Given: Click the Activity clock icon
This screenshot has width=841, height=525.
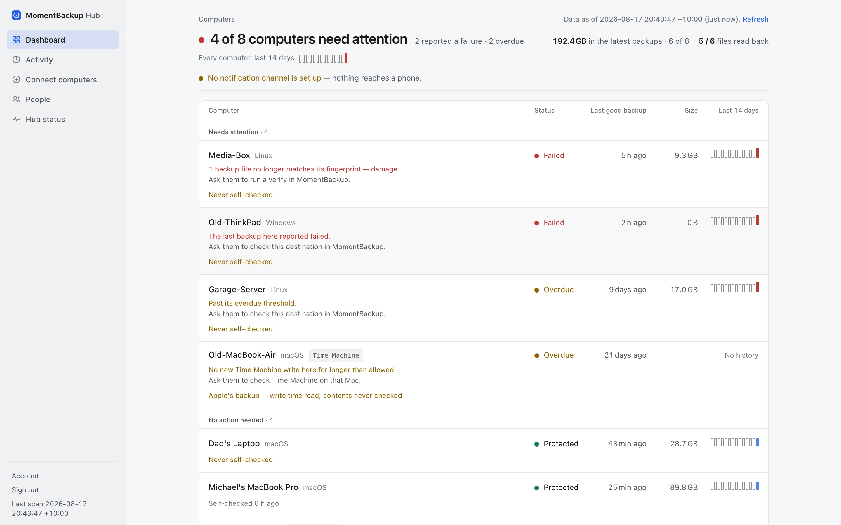Looking at the screenshot, I should point(16,60).
